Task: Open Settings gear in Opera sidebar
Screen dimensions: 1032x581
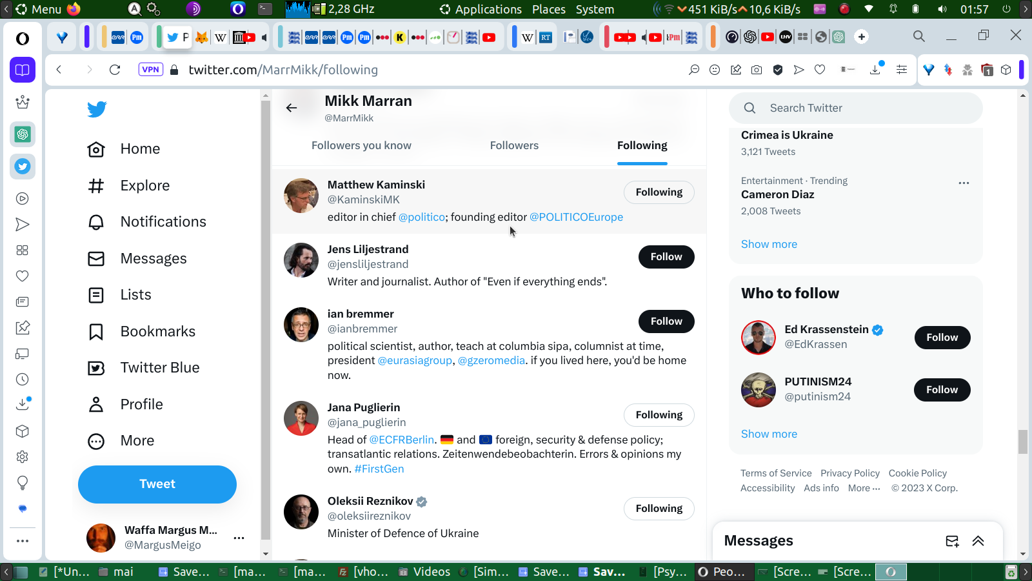Action: 23,457
